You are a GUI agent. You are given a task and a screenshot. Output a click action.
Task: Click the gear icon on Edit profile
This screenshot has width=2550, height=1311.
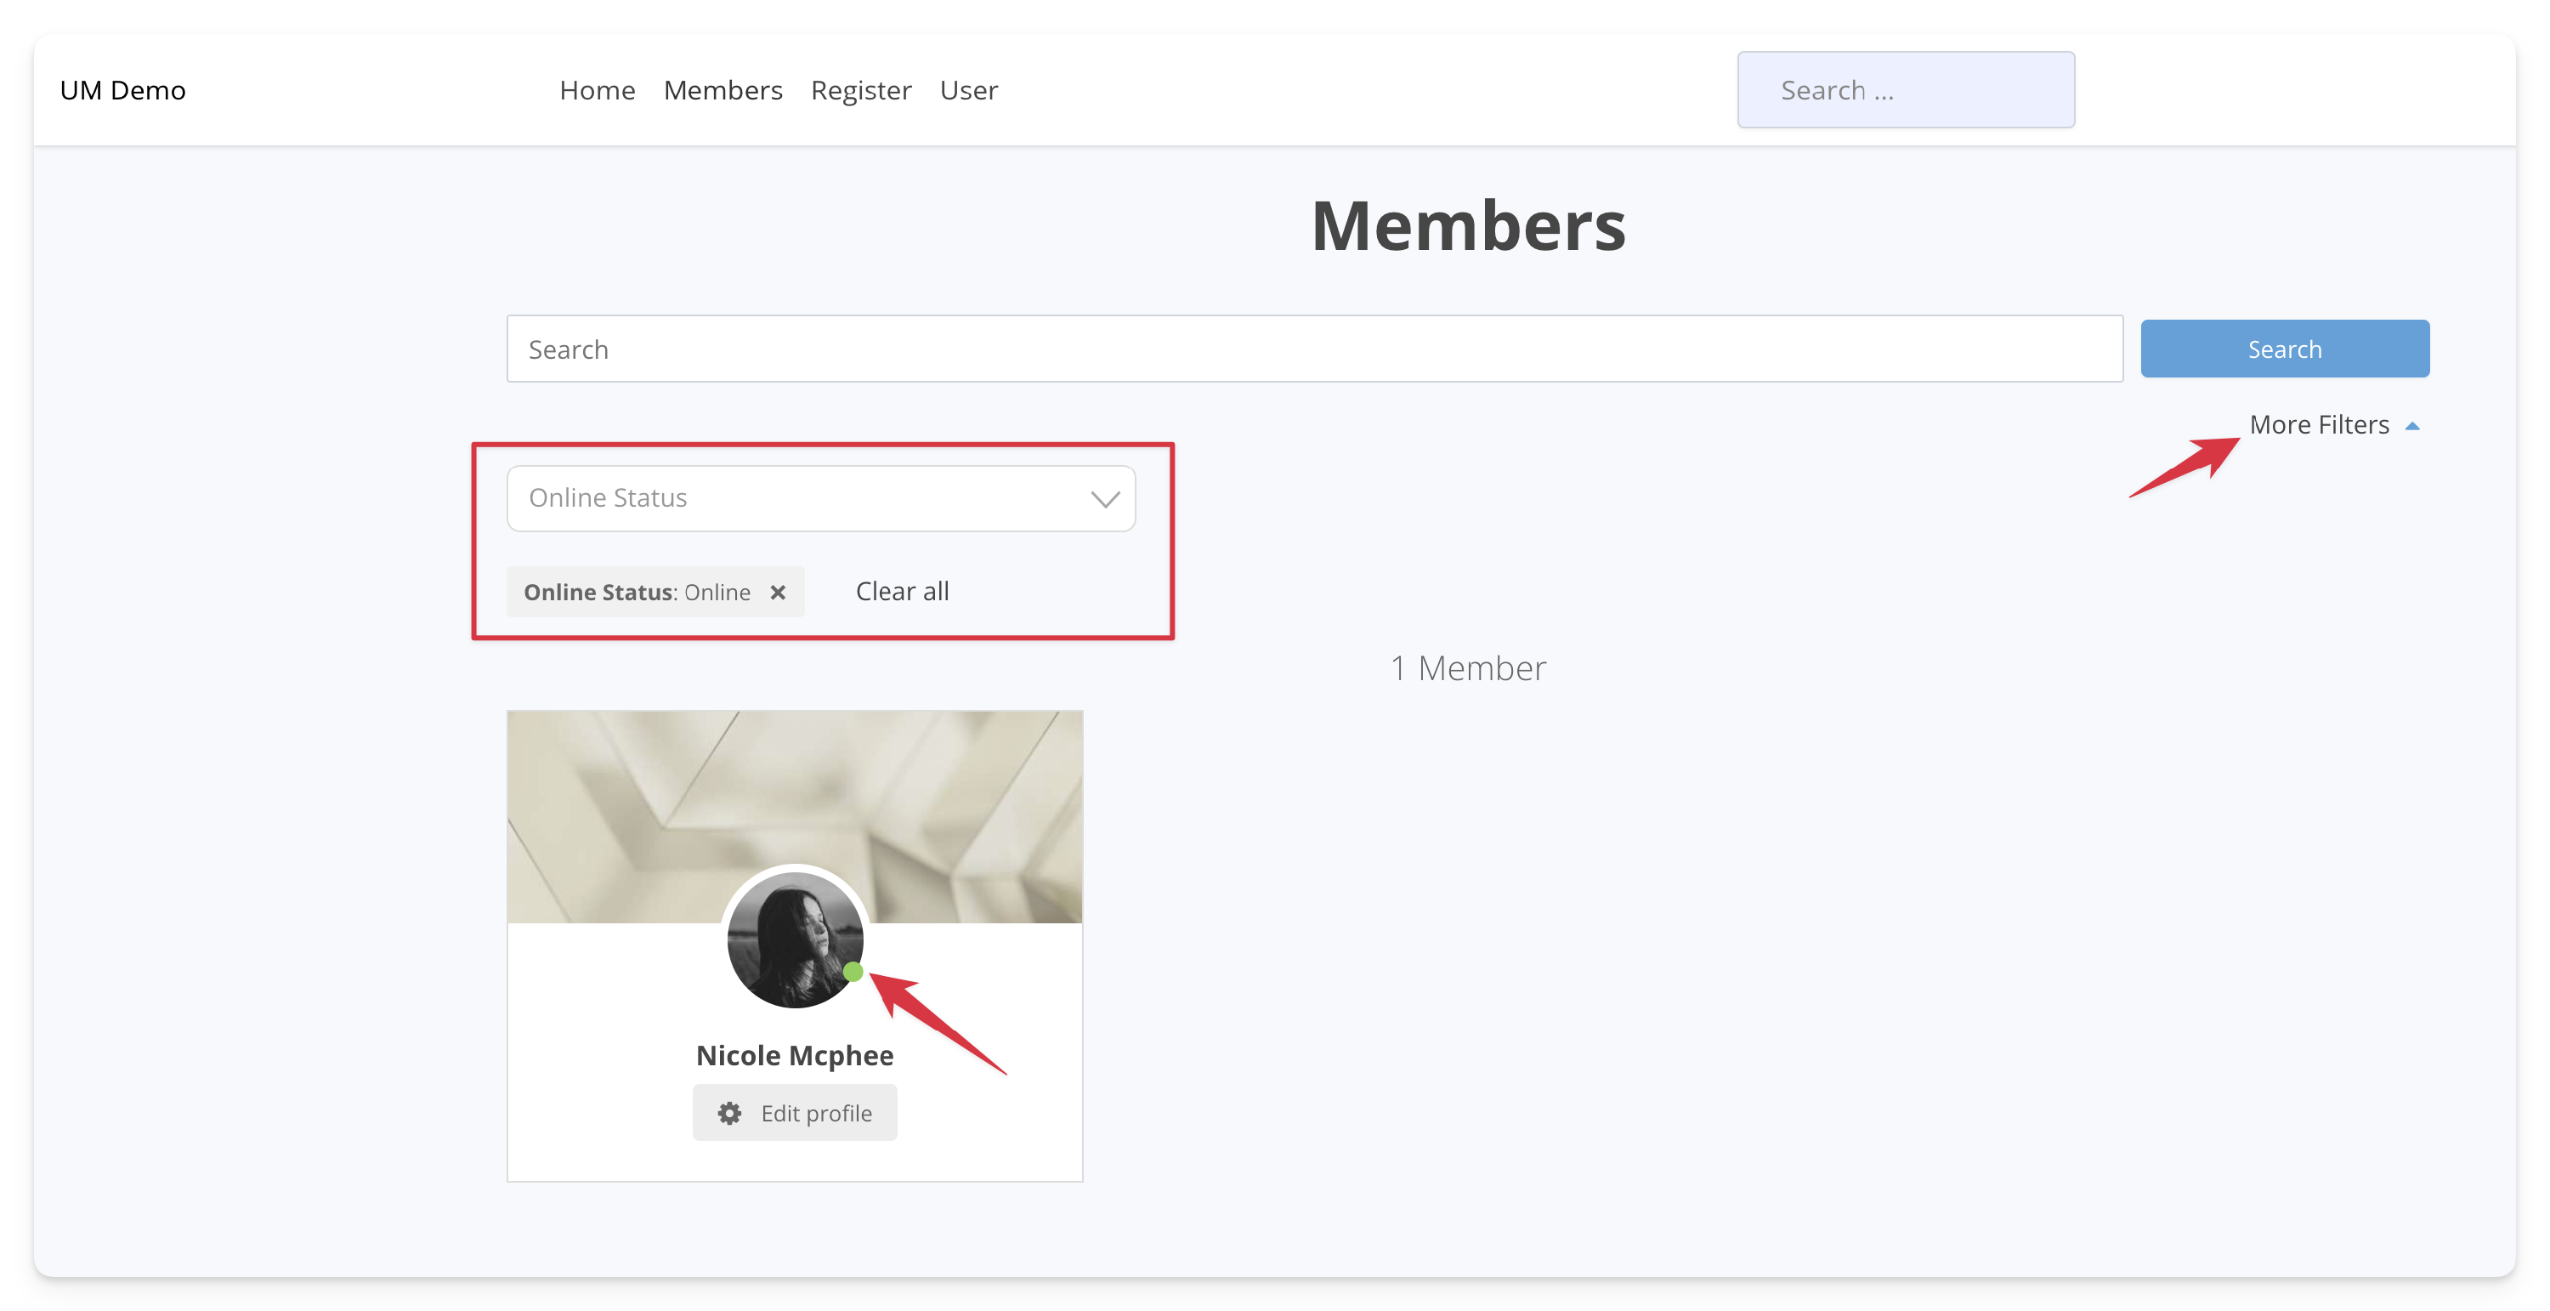[729, 1113]
